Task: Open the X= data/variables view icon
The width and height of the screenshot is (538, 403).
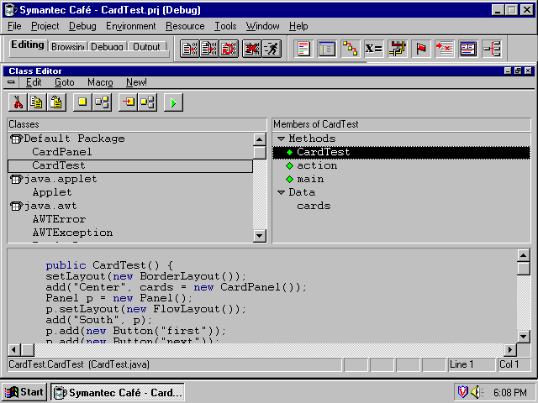Action: point(373,49)
